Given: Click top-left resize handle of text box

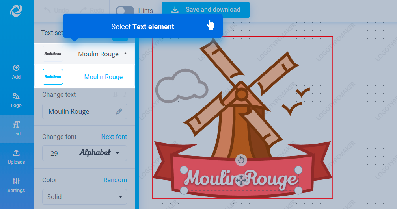Looking at the screenshot, I should [184, 170].
